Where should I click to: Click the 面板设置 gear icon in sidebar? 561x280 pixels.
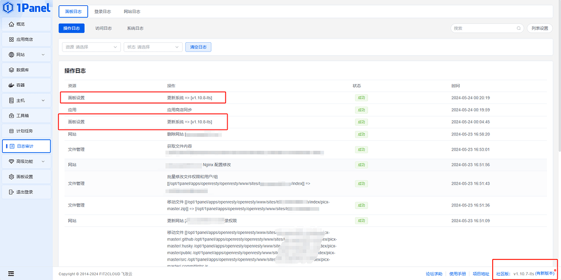tap(11, 177)
